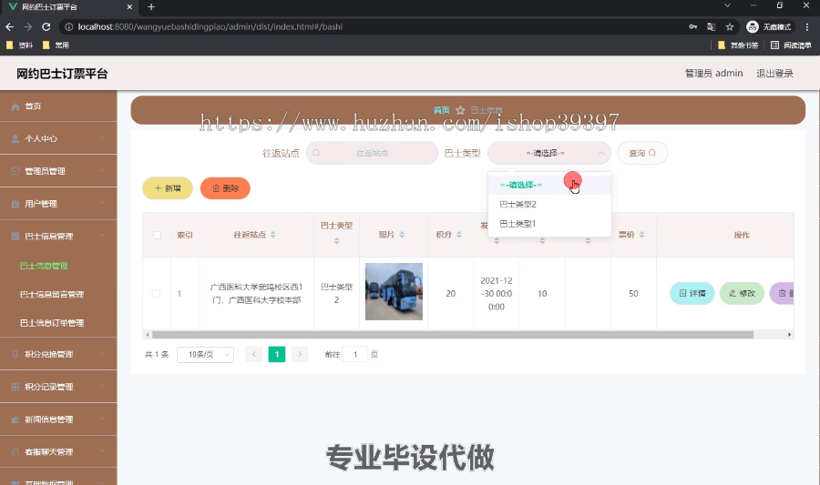Expand the 新闻信息管理 sidebar menu
The image size is (820, 485).
58,419
